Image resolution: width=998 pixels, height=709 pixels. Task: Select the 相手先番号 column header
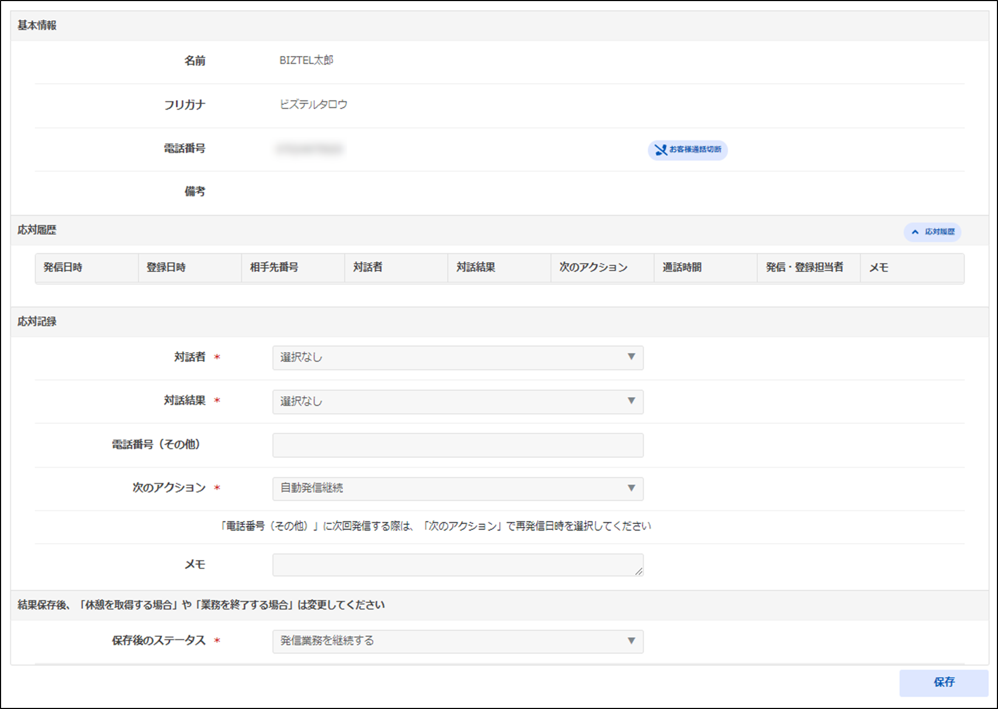point(274,268)
